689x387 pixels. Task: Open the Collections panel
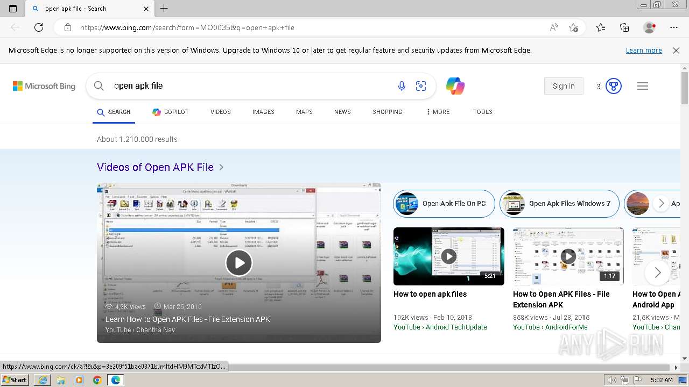click(624, 27)
